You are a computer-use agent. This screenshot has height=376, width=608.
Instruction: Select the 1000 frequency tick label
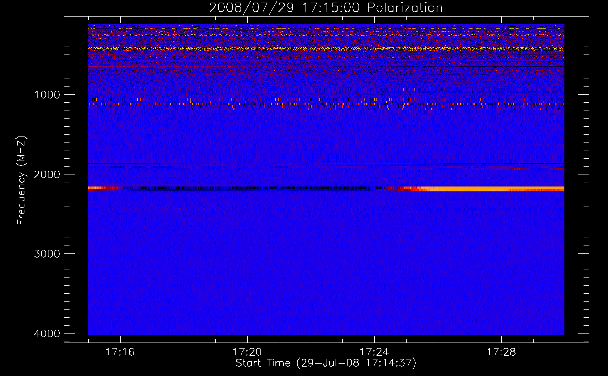47,95
